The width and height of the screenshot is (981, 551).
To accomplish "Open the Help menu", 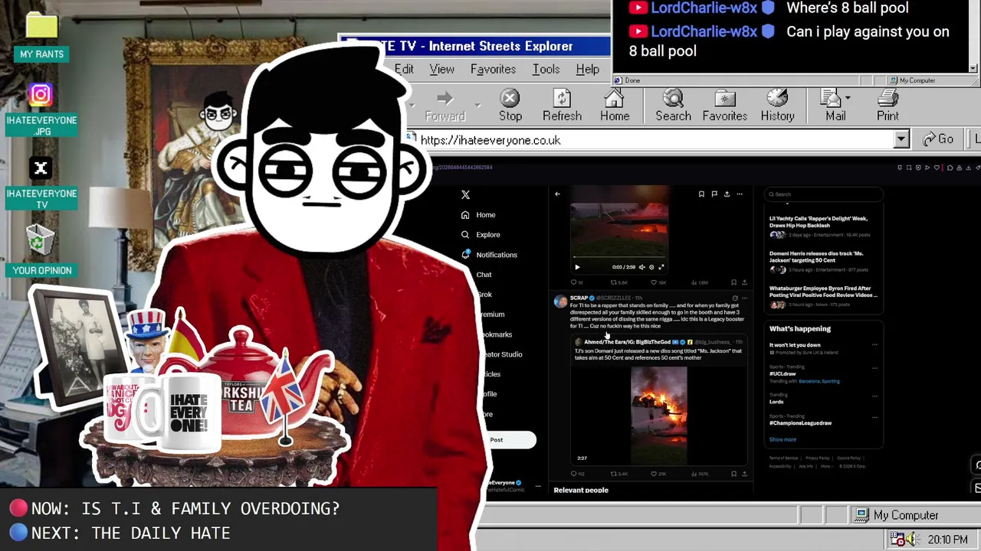I will pyautogui.click(x=587, y=69).
